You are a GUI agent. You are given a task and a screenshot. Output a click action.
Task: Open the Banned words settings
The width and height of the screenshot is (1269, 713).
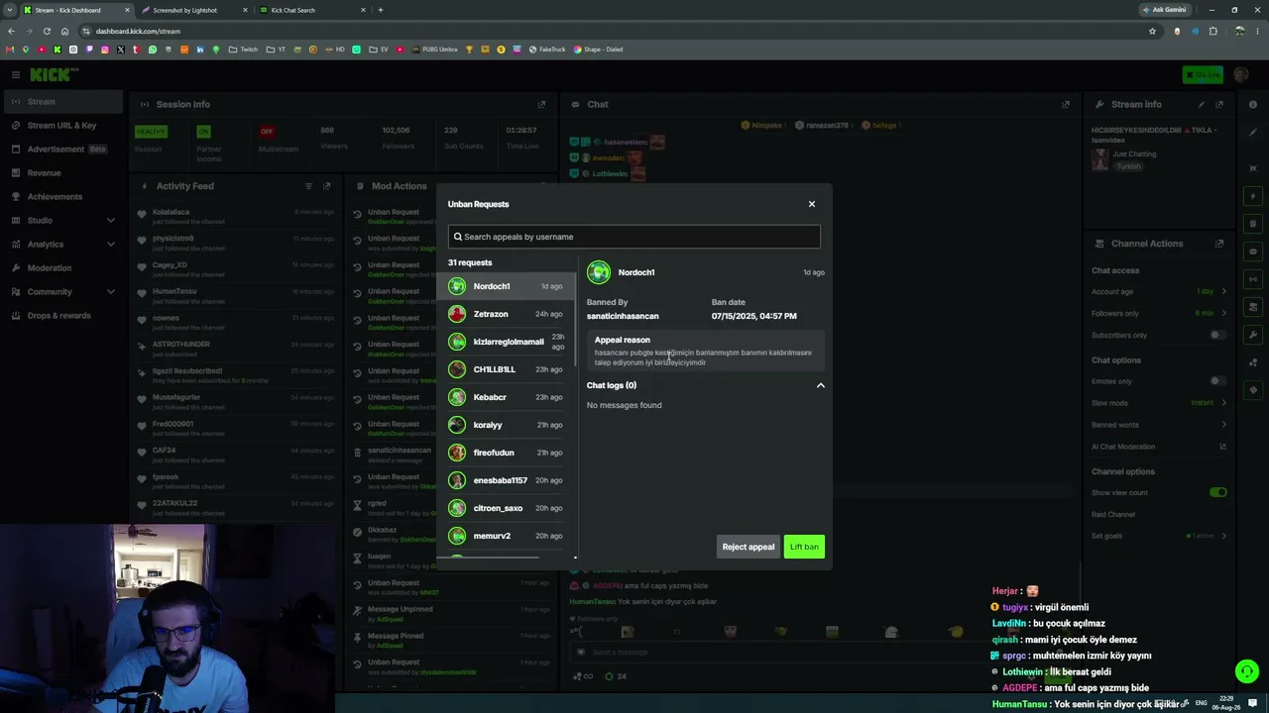point(1223,425)
